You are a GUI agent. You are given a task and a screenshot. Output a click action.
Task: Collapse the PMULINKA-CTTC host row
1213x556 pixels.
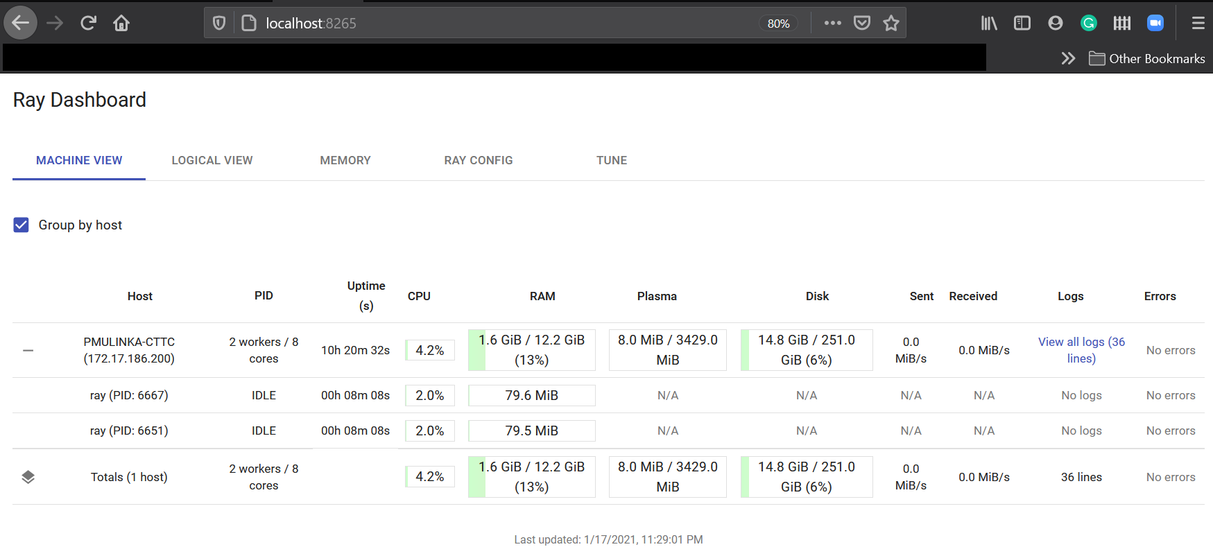28,350
